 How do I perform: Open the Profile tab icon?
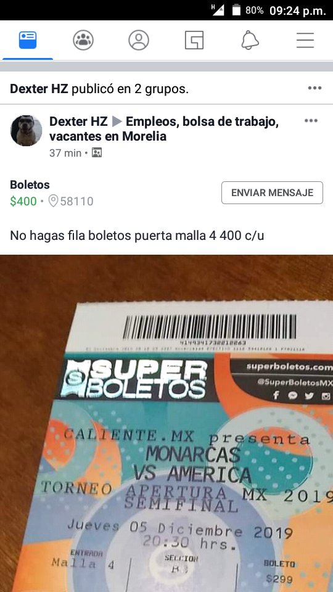pyautogui.click(x=139, y=40)
